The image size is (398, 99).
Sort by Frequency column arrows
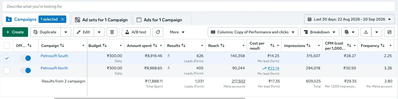pos(383,46)
